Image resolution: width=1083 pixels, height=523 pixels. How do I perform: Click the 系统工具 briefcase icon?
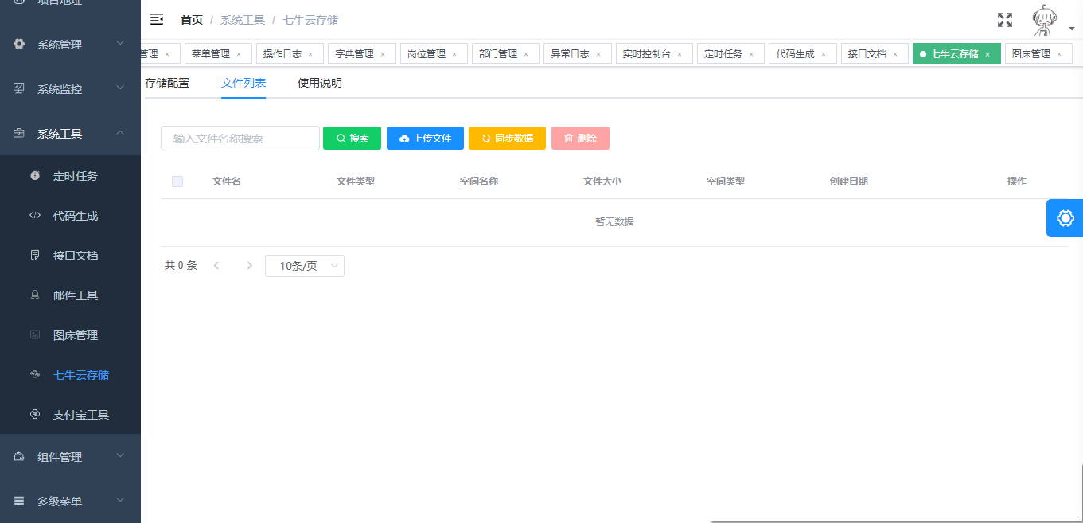pos(19,133)
